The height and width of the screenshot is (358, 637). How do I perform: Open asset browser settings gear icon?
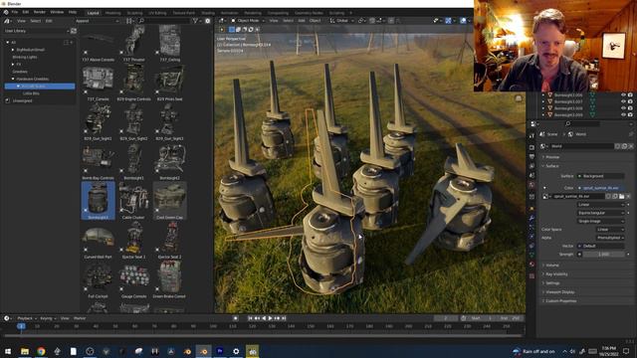pos(208,21)
